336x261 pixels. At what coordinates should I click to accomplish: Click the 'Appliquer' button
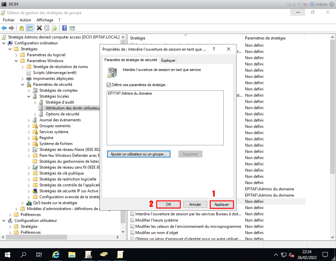pyautogui.click(x=222, y=204)
